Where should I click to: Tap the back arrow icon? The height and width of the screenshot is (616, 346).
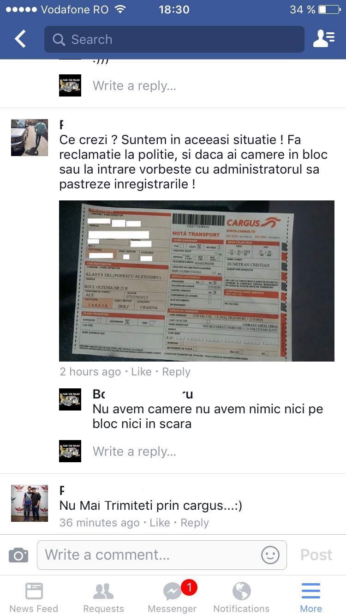(20, 39)
